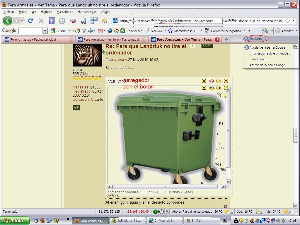Click the Google toolbar wrench settings icon
Image resolution: width=300 pixels, height=225 pixels.
[265, 31]
